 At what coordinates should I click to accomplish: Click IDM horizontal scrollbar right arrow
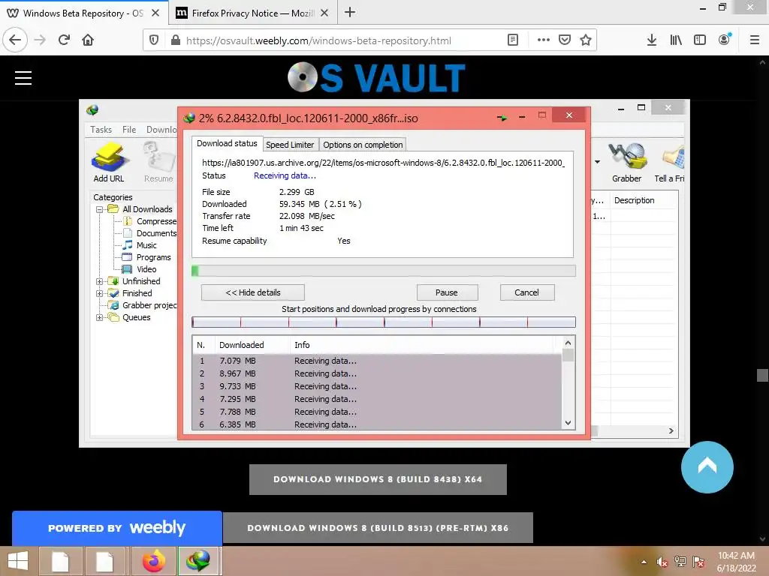(x=671, y=431)
